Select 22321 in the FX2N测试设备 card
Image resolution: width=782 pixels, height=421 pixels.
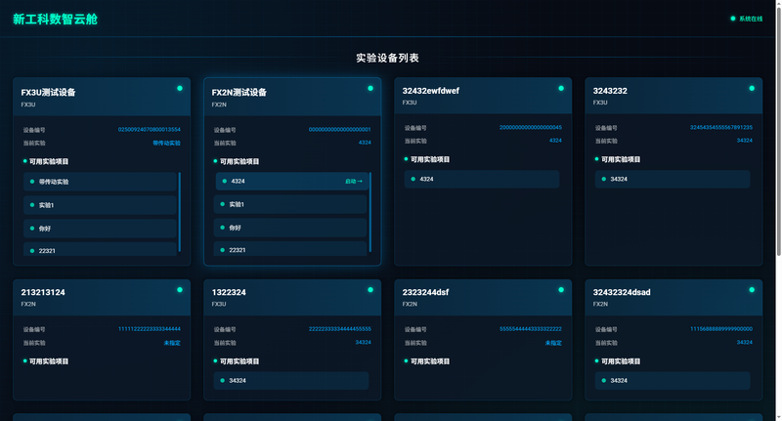tap(290, 249)
